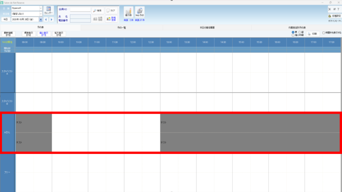Select the 縦 orientation radio button
This screenshot has height=192, width=342.
click(299, 32)
